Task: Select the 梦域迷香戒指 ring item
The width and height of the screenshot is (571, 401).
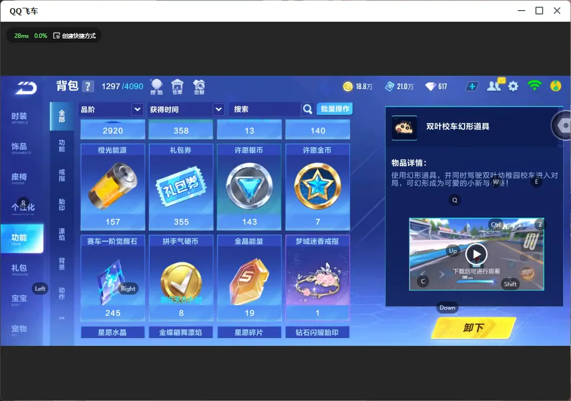Action: [x=318, y=278]
